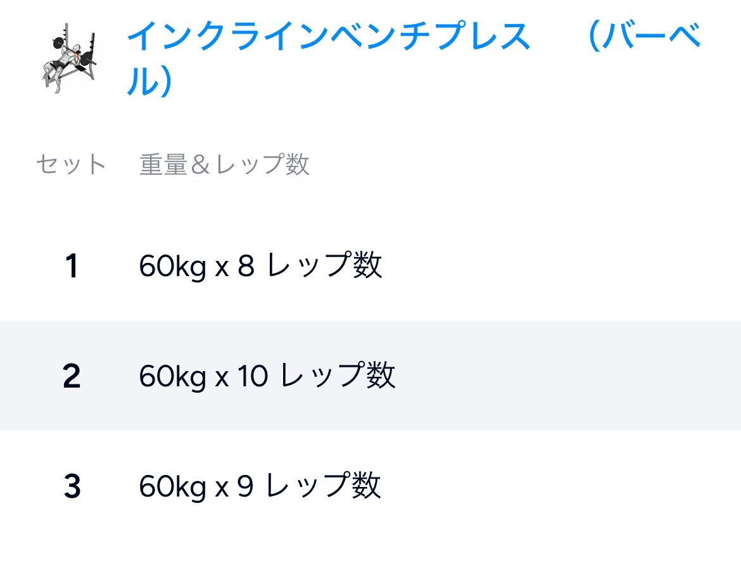Screen dimensions: 741x570
Task: Tap the 60kg x 9 レップ数 entry
Action: tap(260, 486)
